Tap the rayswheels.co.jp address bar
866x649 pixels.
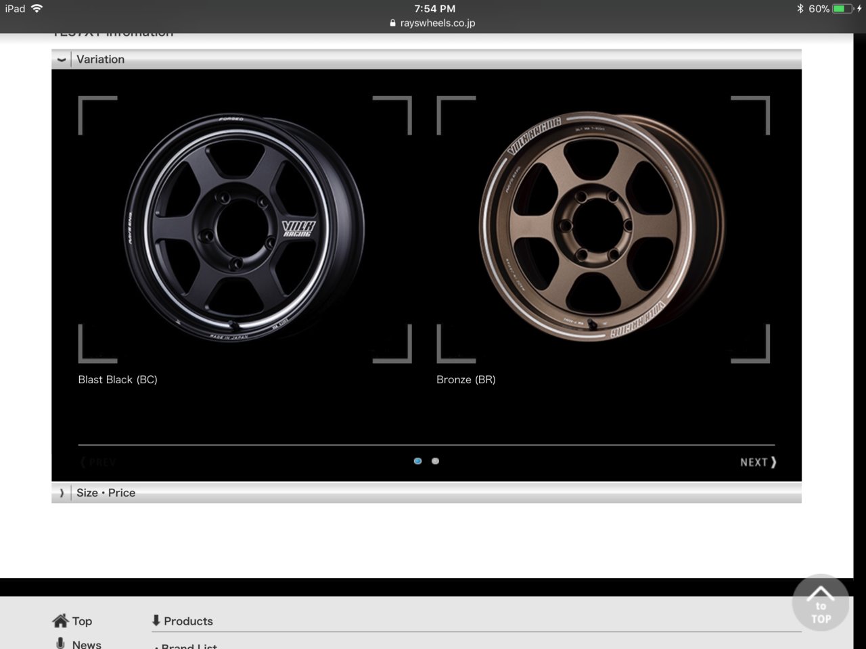[433, 23]
